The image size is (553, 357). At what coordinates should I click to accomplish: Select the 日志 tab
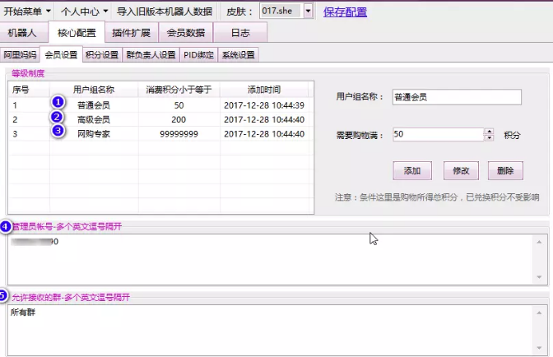pyautogui.click(x=241, y=33)
